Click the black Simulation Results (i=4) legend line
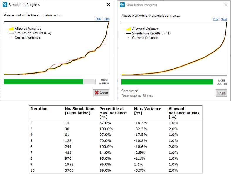 coord(11,33)
